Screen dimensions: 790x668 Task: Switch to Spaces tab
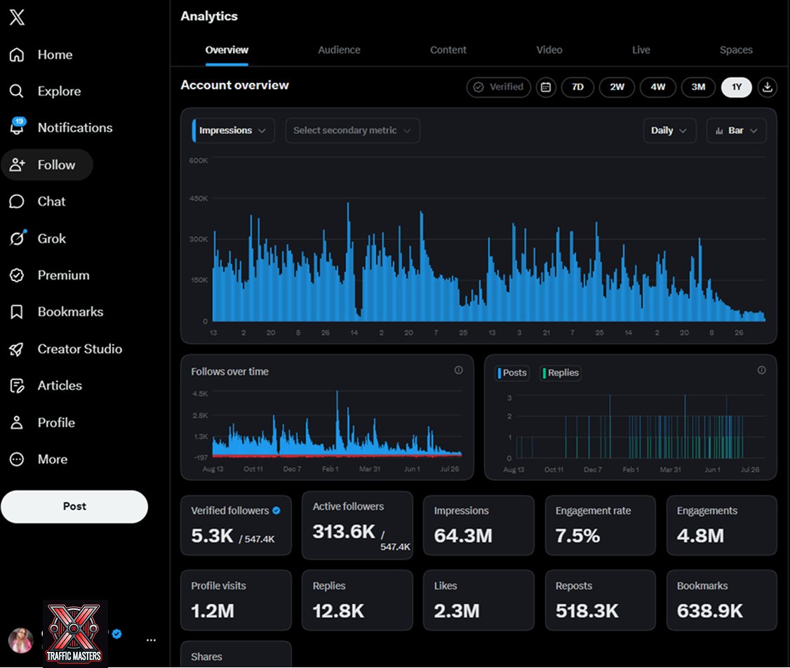pos(736,50)
